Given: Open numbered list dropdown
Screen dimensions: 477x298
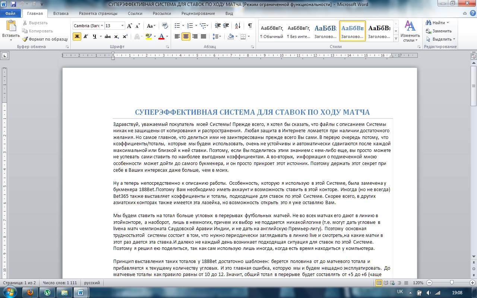Looking at the screenshot, I should coord(195,26).
